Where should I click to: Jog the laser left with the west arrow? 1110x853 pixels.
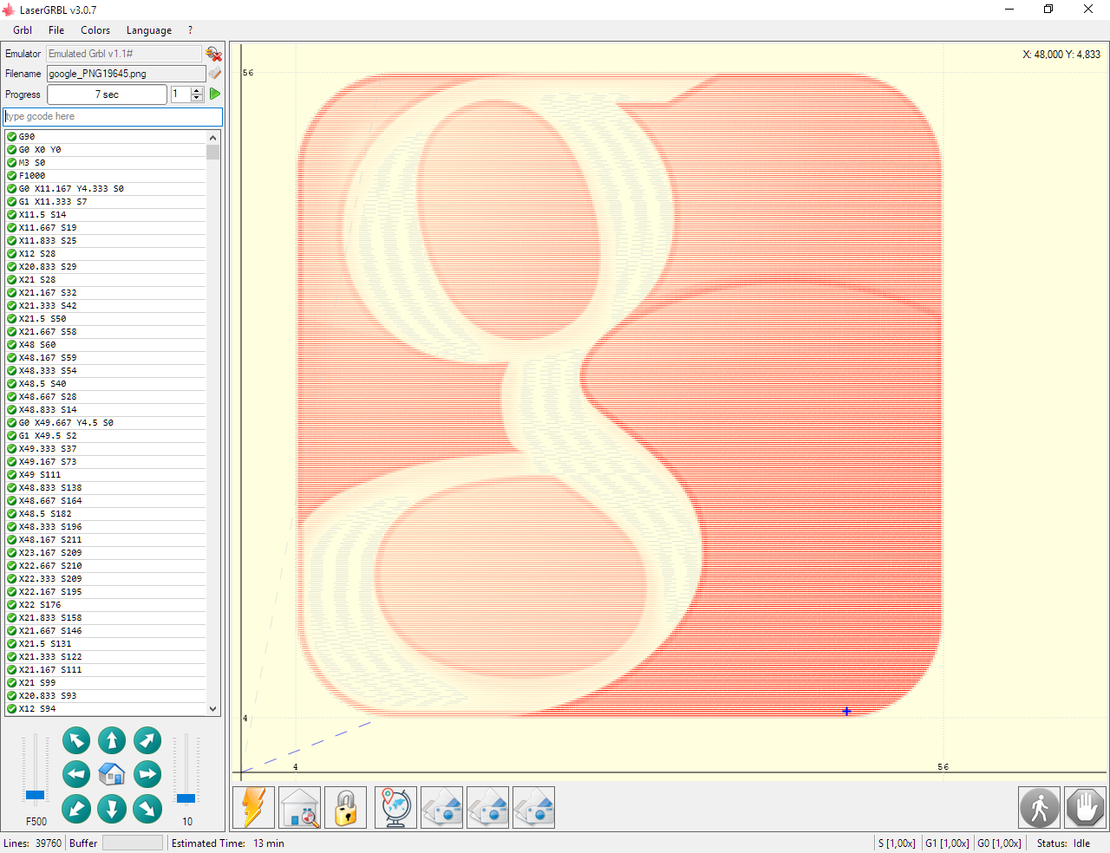click(76, 774)
